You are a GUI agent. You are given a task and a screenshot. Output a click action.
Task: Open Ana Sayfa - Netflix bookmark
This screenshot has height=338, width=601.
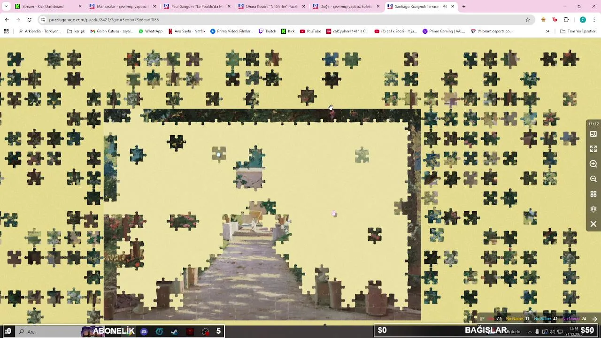[187, 31]
